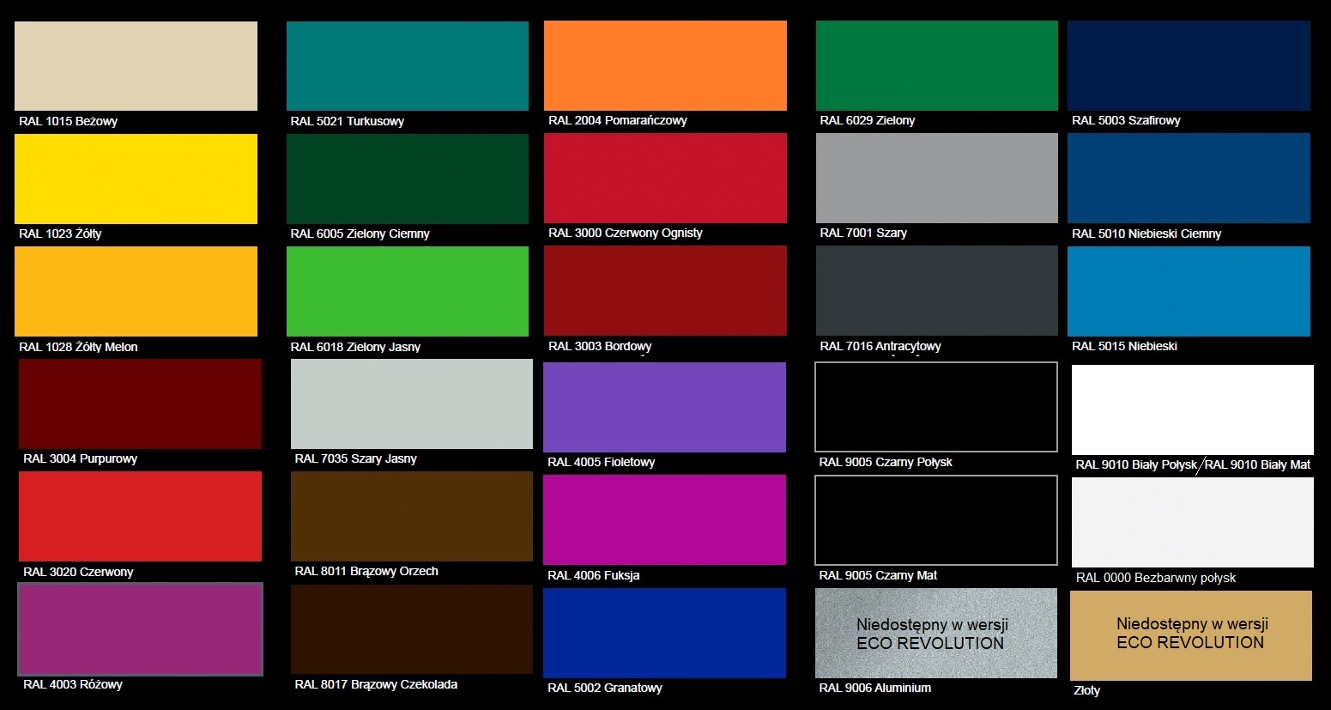Click the 'RAL 6018 Zielony Jasny' caption
1331x710 pixels.
(x=355, y=347)
